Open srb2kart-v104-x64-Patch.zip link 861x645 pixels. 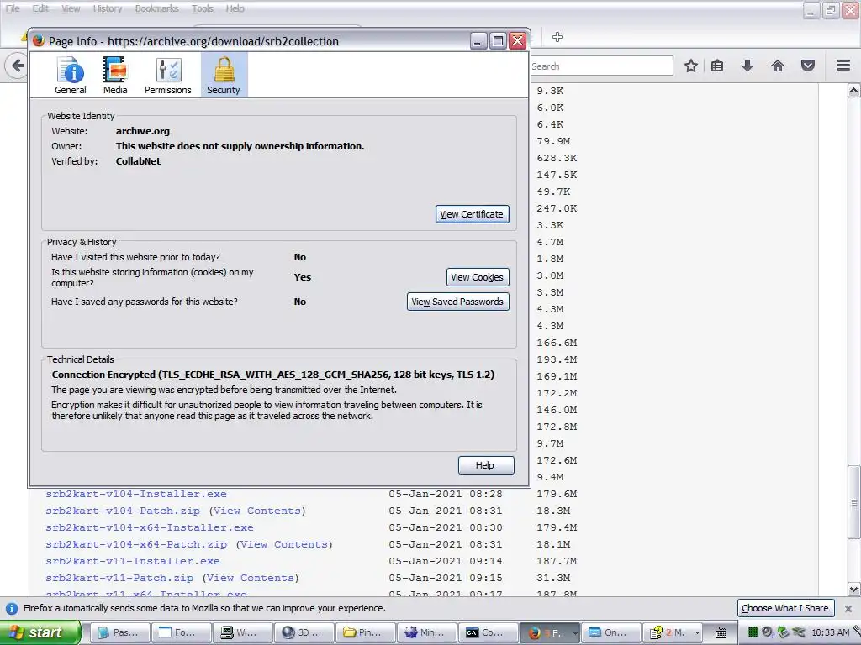[136, 544]
